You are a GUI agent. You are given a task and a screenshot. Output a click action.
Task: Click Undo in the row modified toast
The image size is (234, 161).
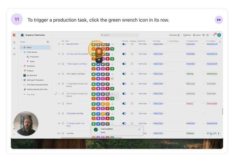click(103, 132)
